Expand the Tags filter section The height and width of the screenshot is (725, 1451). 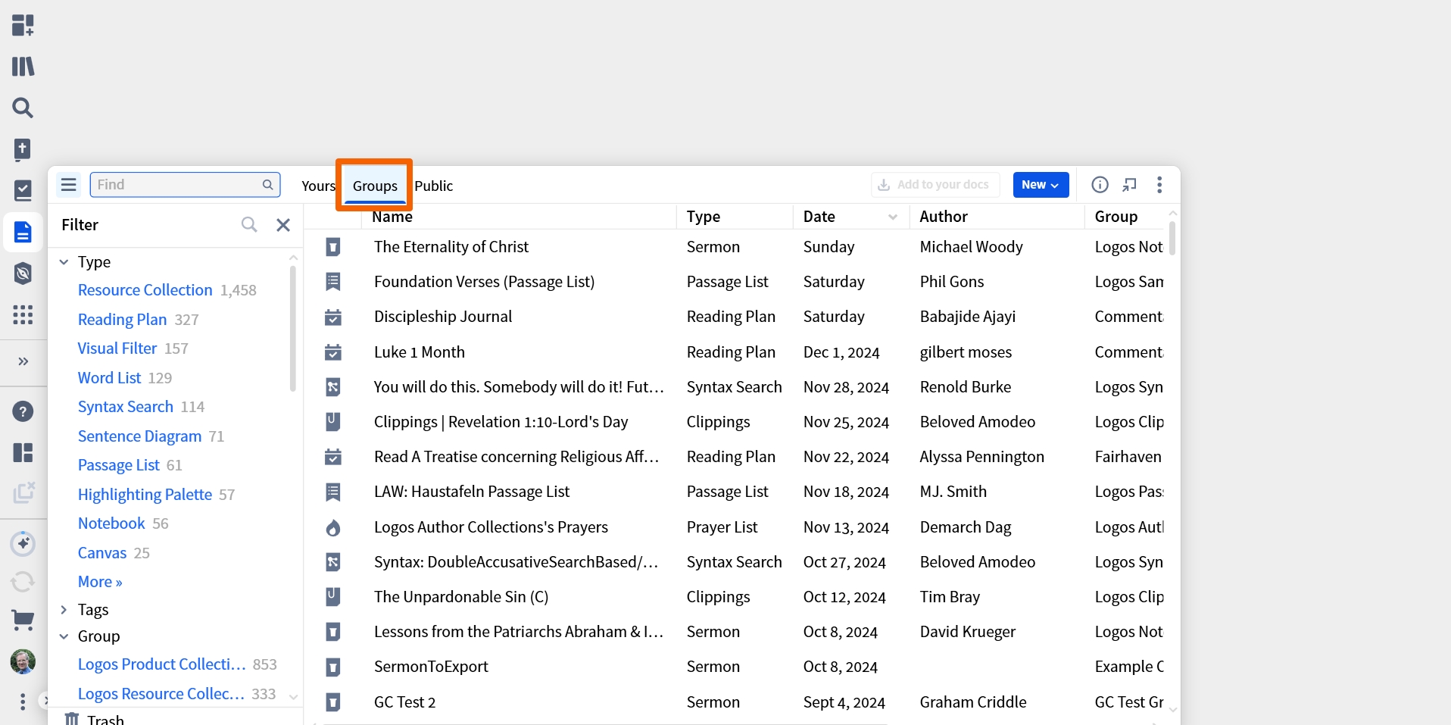[x=64, y=610]
